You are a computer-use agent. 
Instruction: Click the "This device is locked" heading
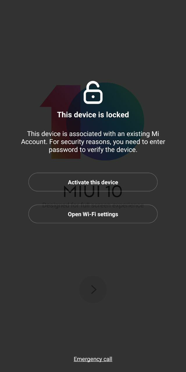93,115
